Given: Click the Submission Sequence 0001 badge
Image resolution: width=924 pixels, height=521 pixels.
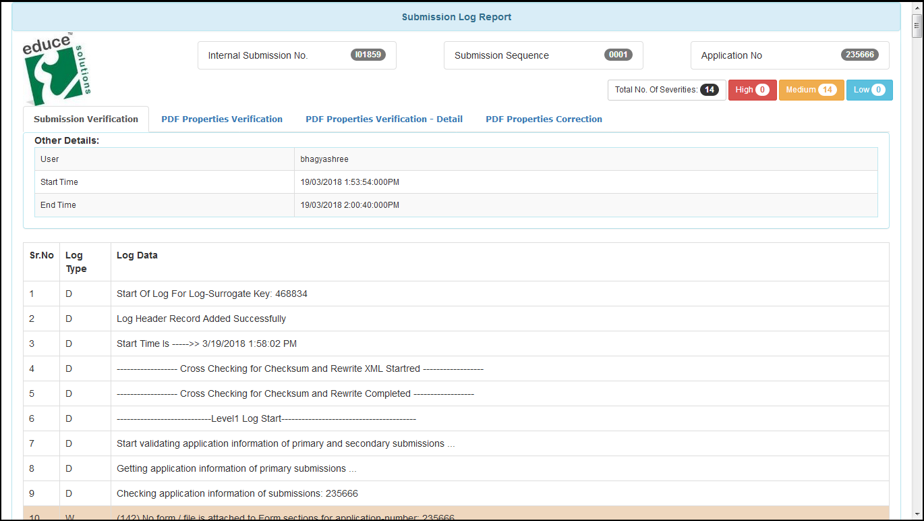Looking at the screenshot, I should (618, 55).
